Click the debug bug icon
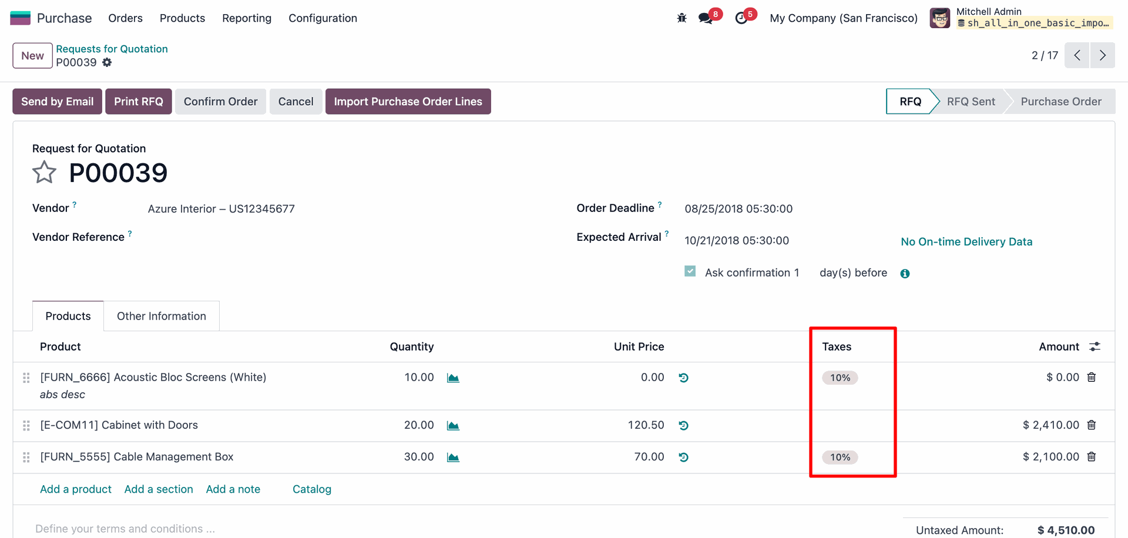Screen dimensions: 1128x538 (x=681, y=18)
